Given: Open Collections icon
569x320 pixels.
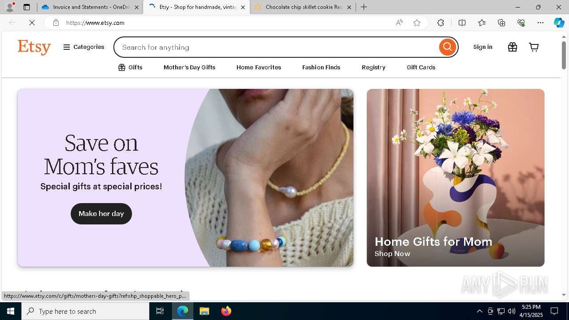Looking at the screenshot, I should (501, 23).
